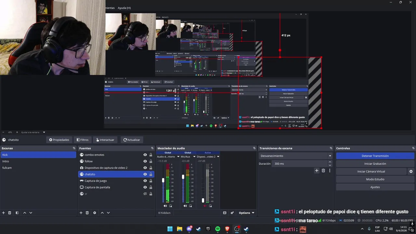The height and width of the screenshot is (234, 416).
Task: Add a new source in Fuentes panel
Action: pos(81,213)
